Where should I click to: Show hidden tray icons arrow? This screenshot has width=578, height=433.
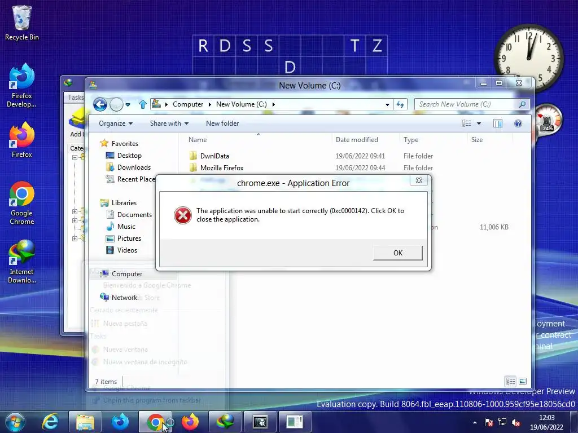(475, 422)
